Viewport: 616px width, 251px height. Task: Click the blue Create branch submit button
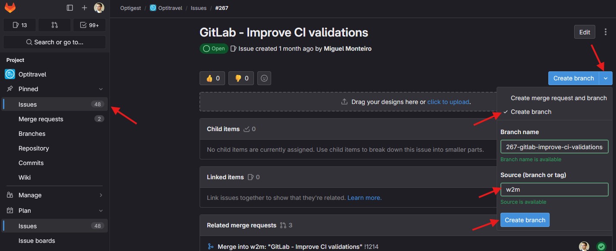pos(525,220)
